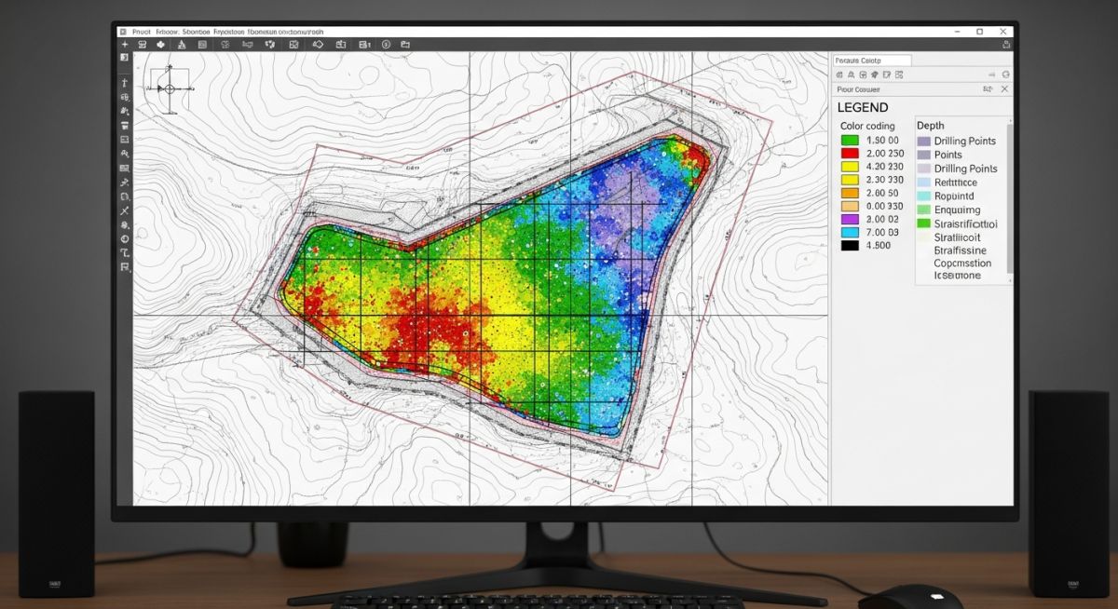The height and width of the screenshot is (609, 1118).
Task: Click the last folder-like icon in the top toolbar
Action: 405,45
